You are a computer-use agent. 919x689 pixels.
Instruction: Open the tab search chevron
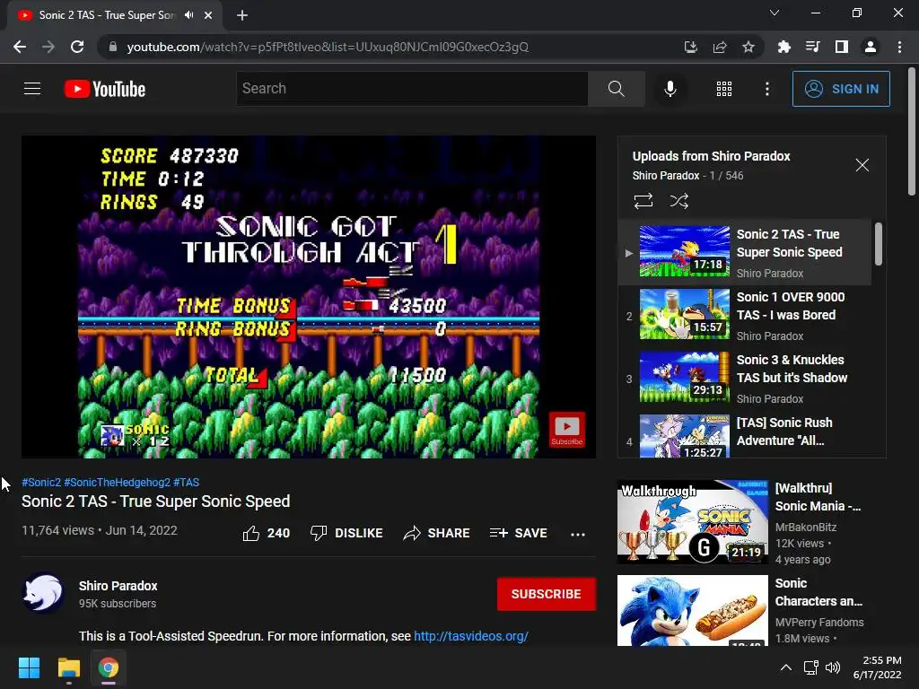click(x=775, y=13)
